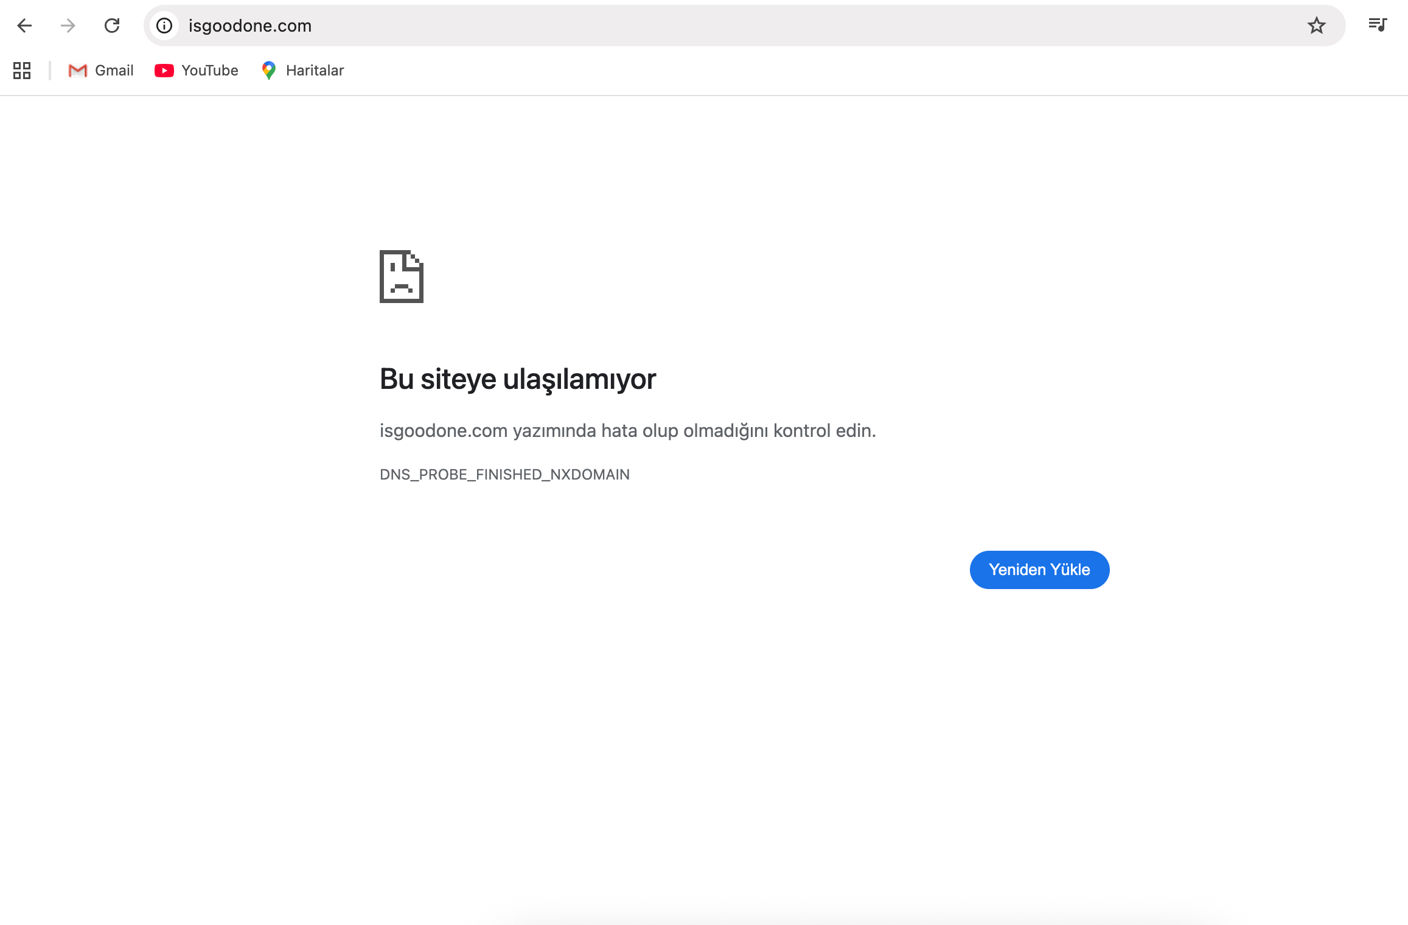This screenshot has width=1408, height=925.
Task: Click the "Bu siteye ulaşılamıyor" heading
Action: point(517,379)
